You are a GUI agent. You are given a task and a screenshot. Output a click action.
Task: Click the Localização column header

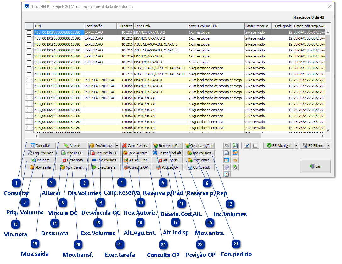point(100,26)
